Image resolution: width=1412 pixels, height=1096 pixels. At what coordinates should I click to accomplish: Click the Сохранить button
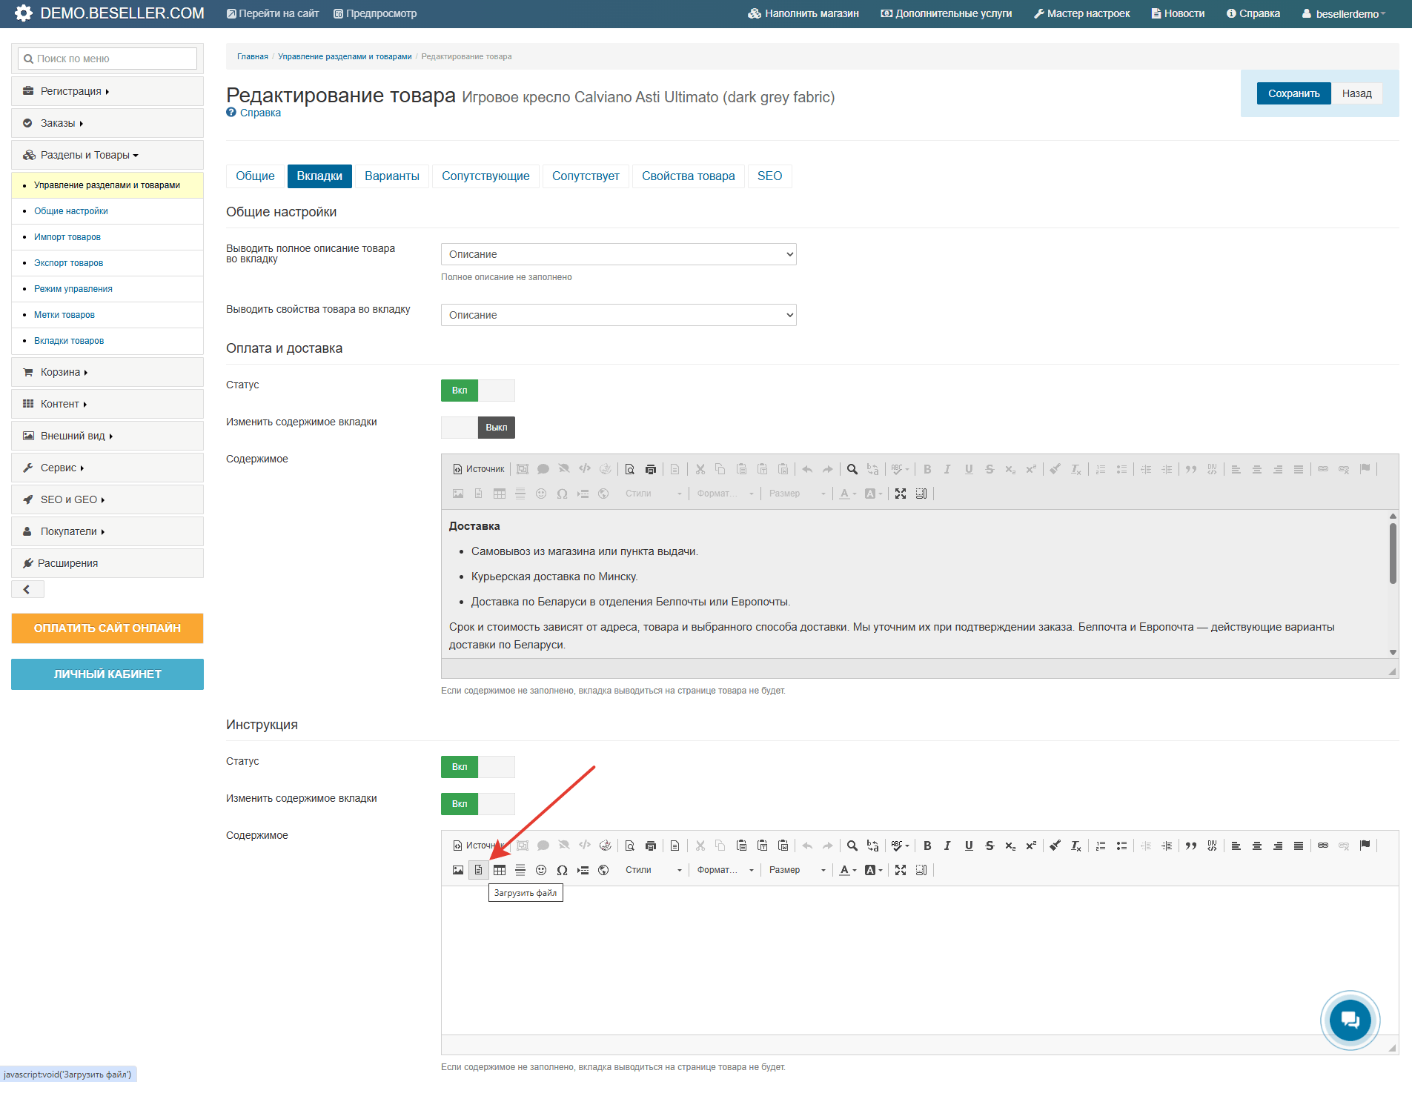(1293, 93)
